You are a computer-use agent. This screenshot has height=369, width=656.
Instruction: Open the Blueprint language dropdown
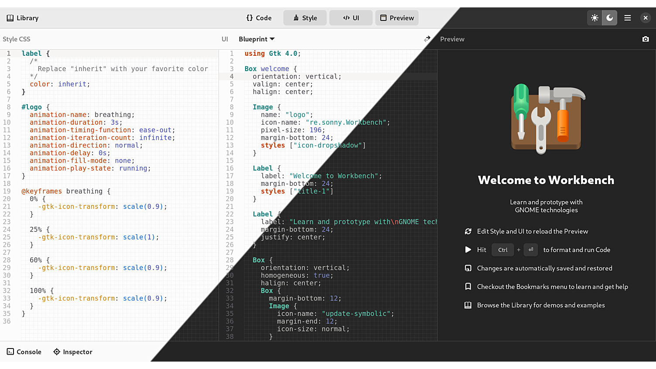point(256,39)
